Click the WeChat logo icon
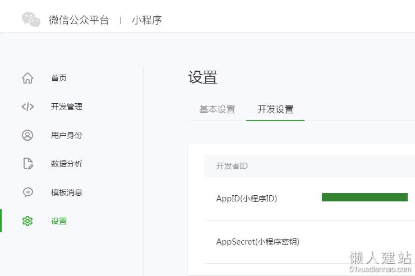 [x=31, y=19]
